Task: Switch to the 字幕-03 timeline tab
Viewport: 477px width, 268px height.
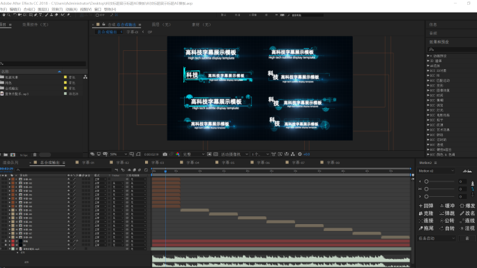Action: [x=158, y=163]
